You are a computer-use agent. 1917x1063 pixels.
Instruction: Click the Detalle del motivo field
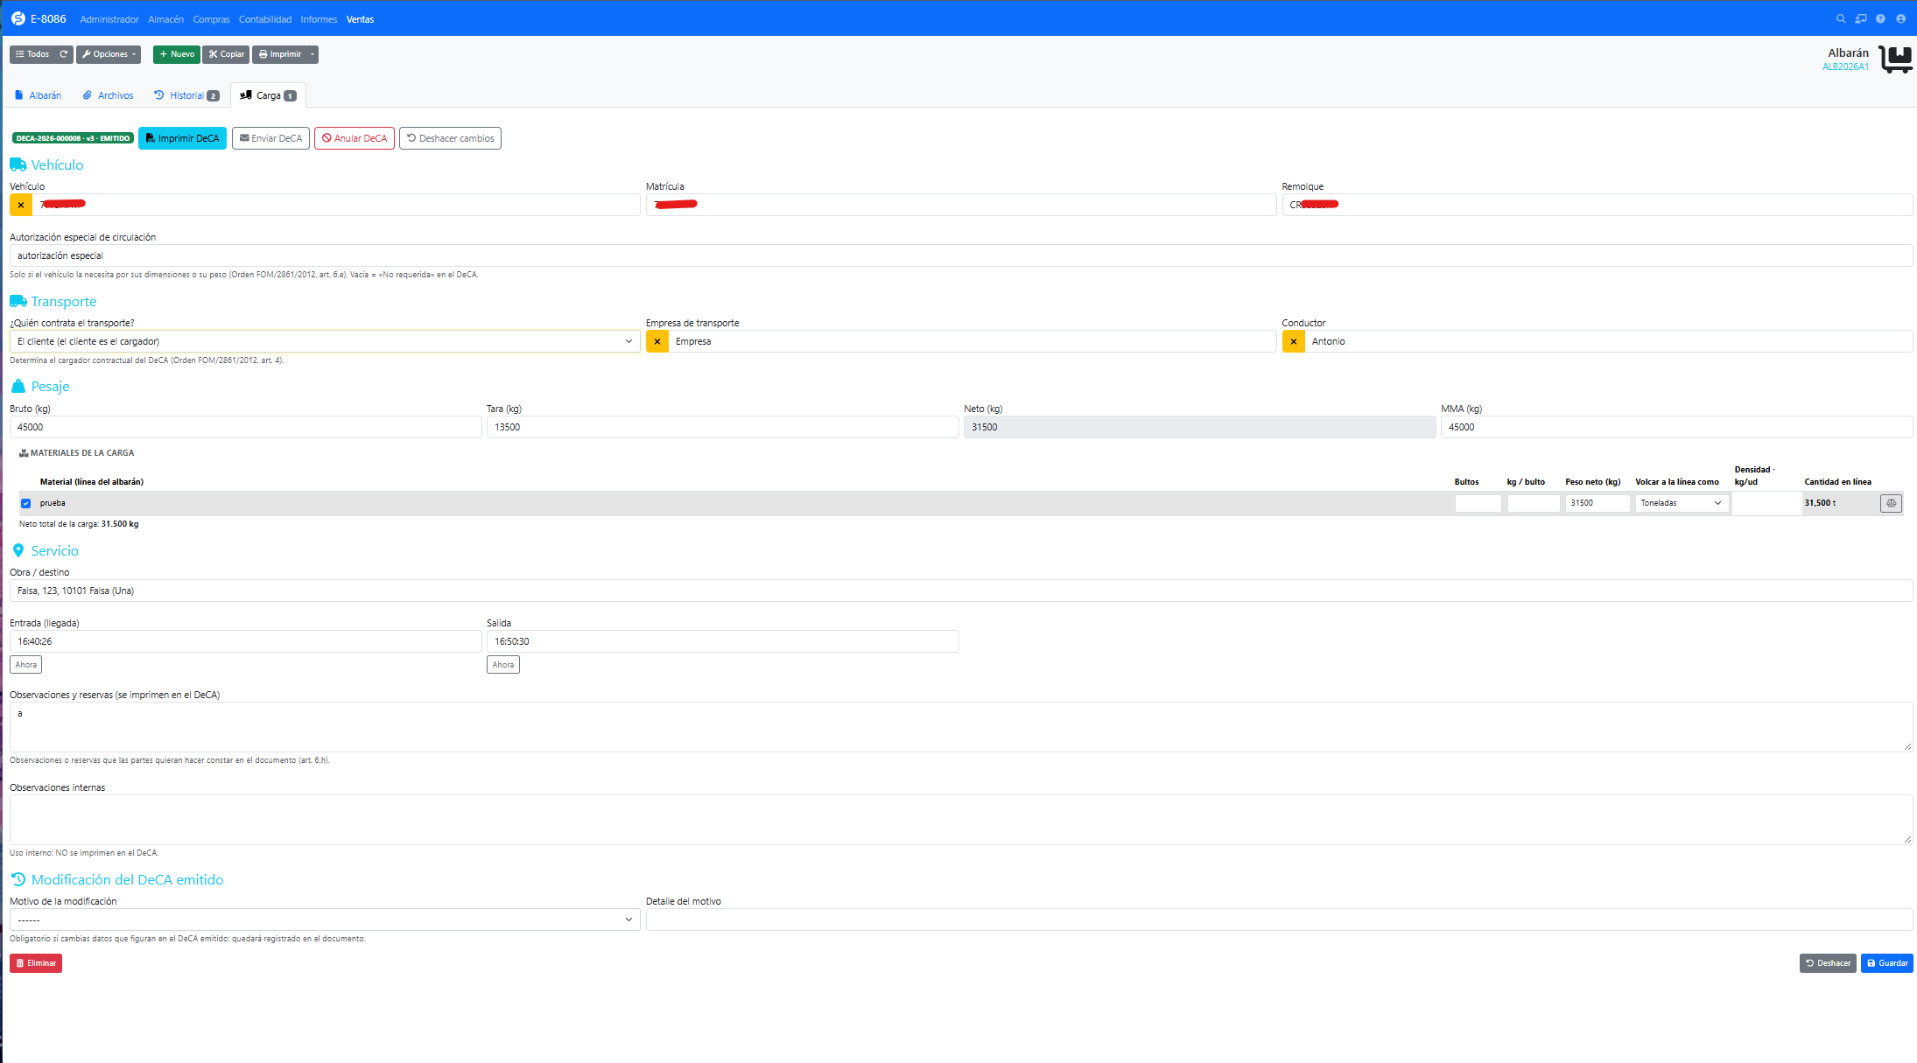tap(1279, 920)
